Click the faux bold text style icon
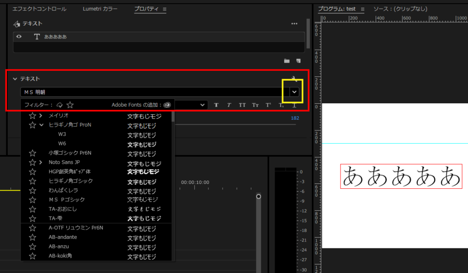The height and width of the screenshot is (273, 468). 216,105
